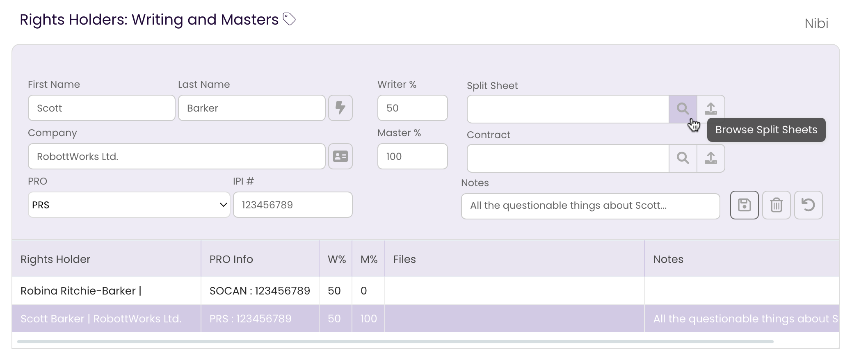
Task: Click the Split Sheet text field
Action: point(568,109)
